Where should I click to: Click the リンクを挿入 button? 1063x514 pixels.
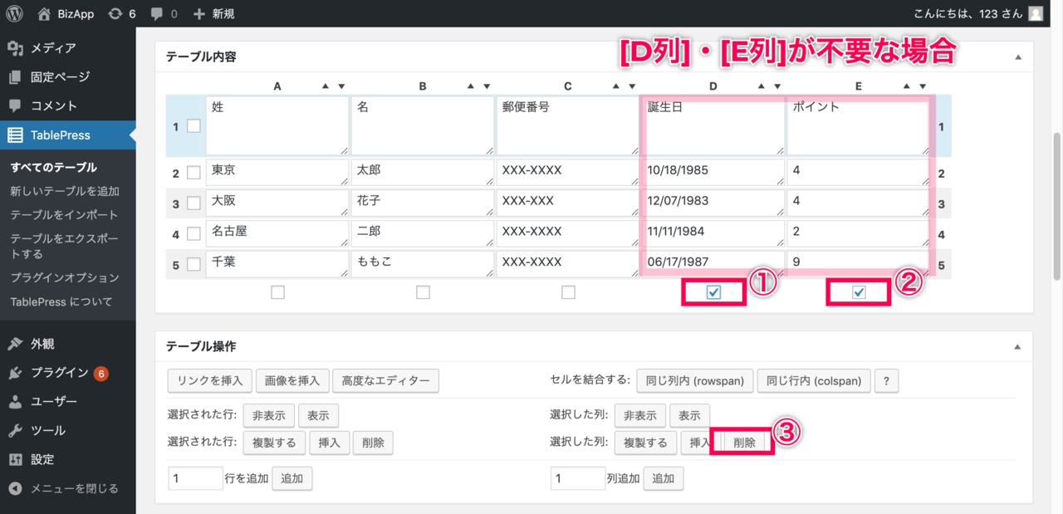click(210, 381)
